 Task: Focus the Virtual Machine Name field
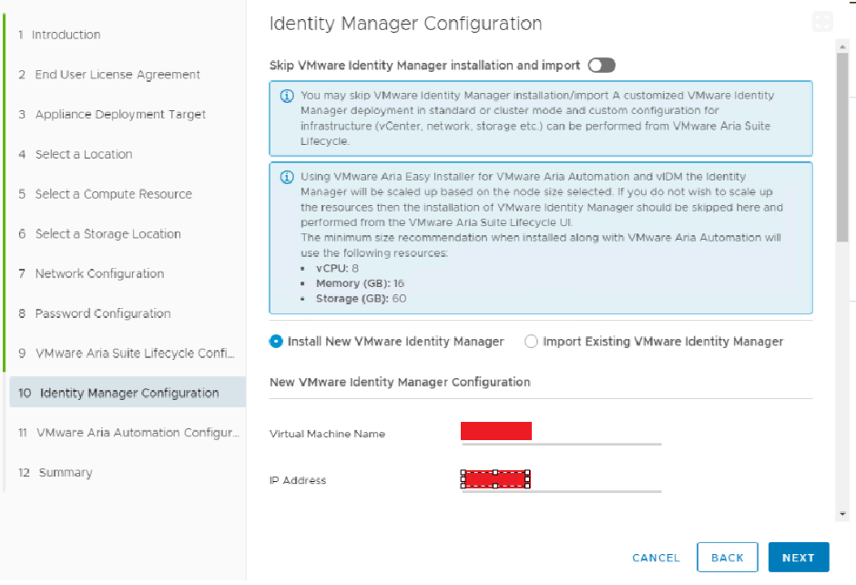coord(562,433)
